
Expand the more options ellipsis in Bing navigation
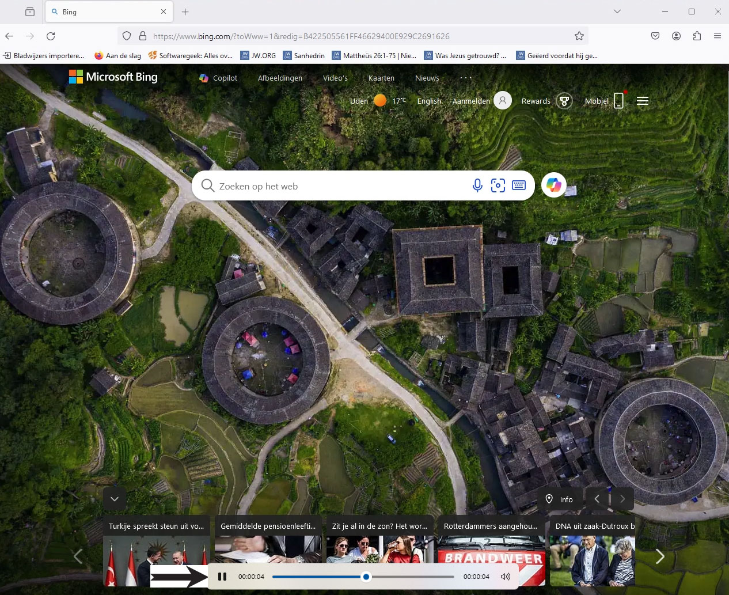pos(466,78)
